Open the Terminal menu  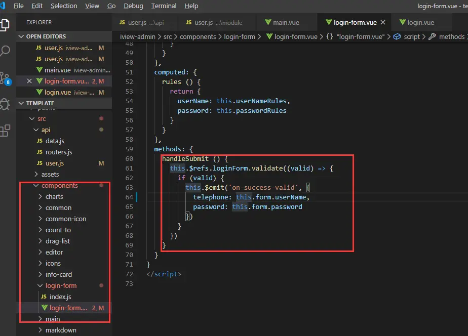tap(164, 6)
